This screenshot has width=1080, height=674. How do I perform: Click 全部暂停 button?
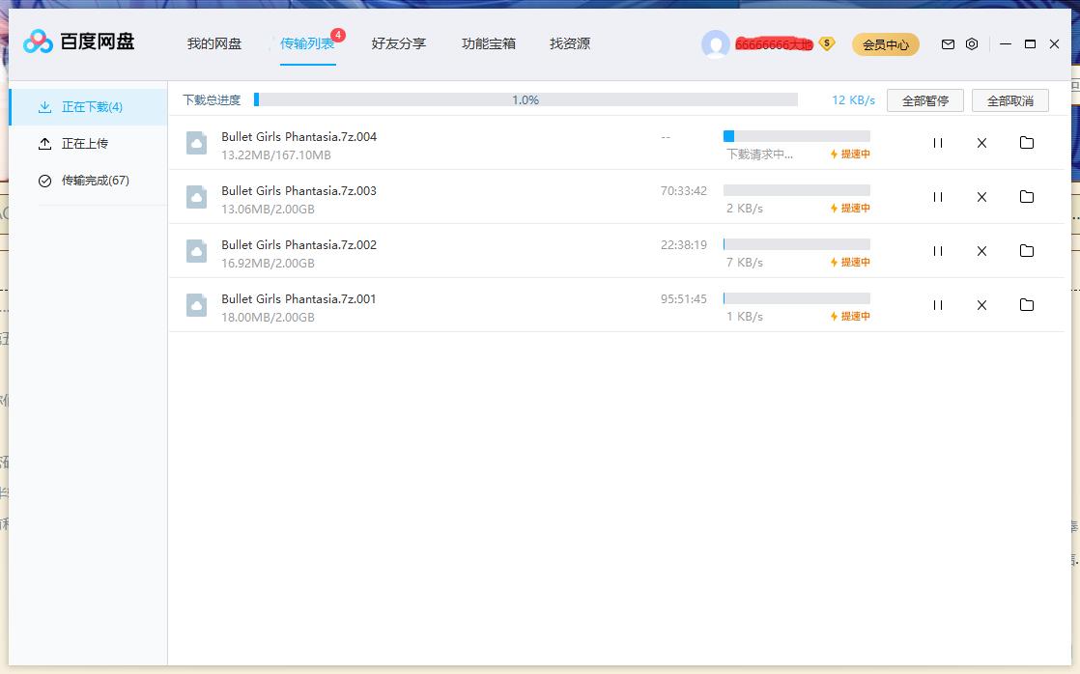(x=925, y=100)
